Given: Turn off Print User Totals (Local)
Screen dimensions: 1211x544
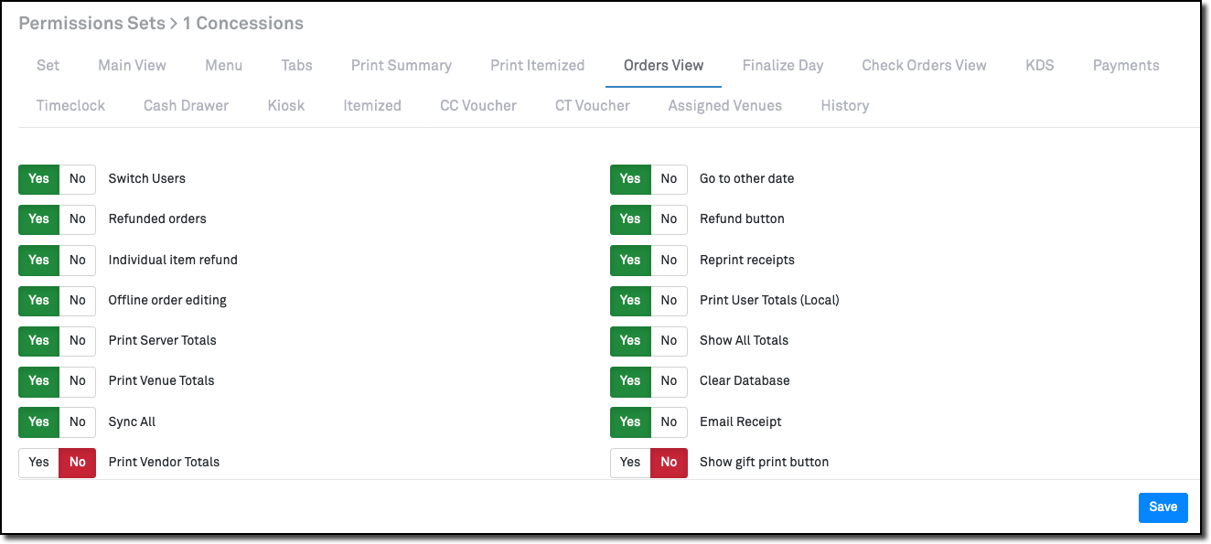Looking at the screenshot, I should (669, 301).
